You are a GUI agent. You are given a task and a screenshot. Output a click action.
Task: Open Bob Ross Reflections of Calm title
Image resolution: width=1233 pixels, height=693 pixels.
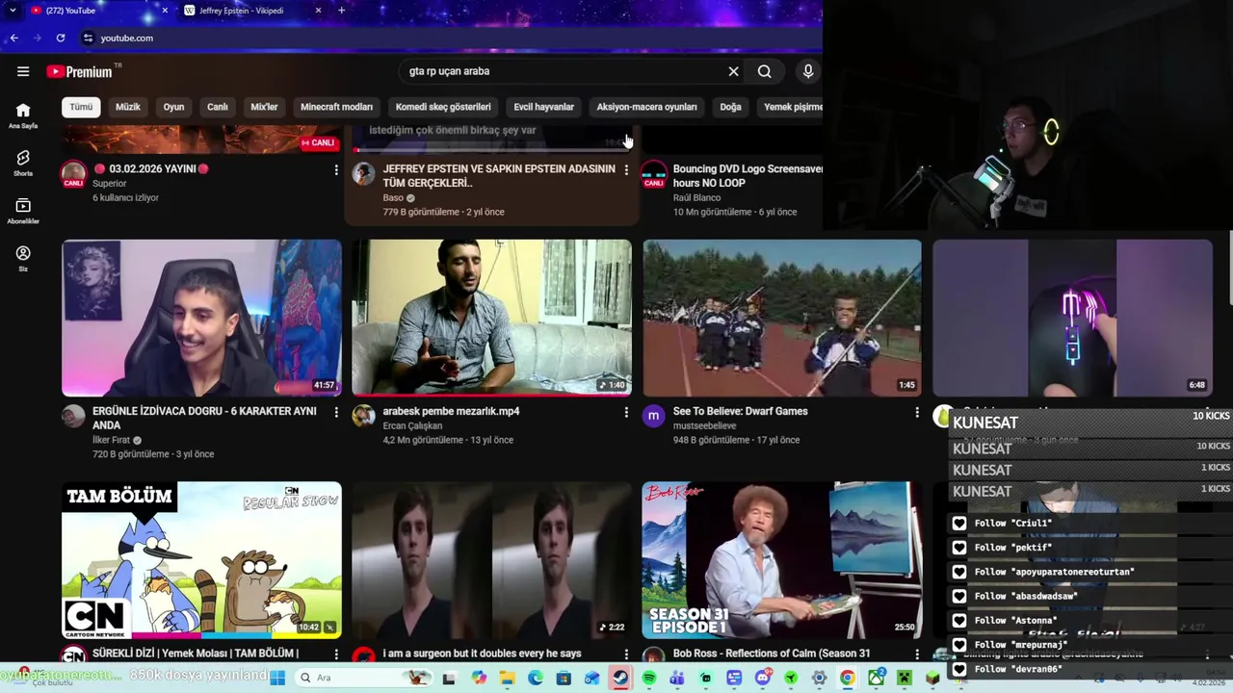[x=771, y=654]
